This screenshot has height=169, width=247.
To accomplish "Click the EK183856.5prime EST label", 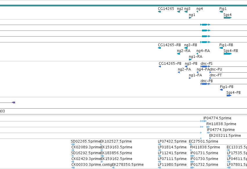I will tap(116, 153).
